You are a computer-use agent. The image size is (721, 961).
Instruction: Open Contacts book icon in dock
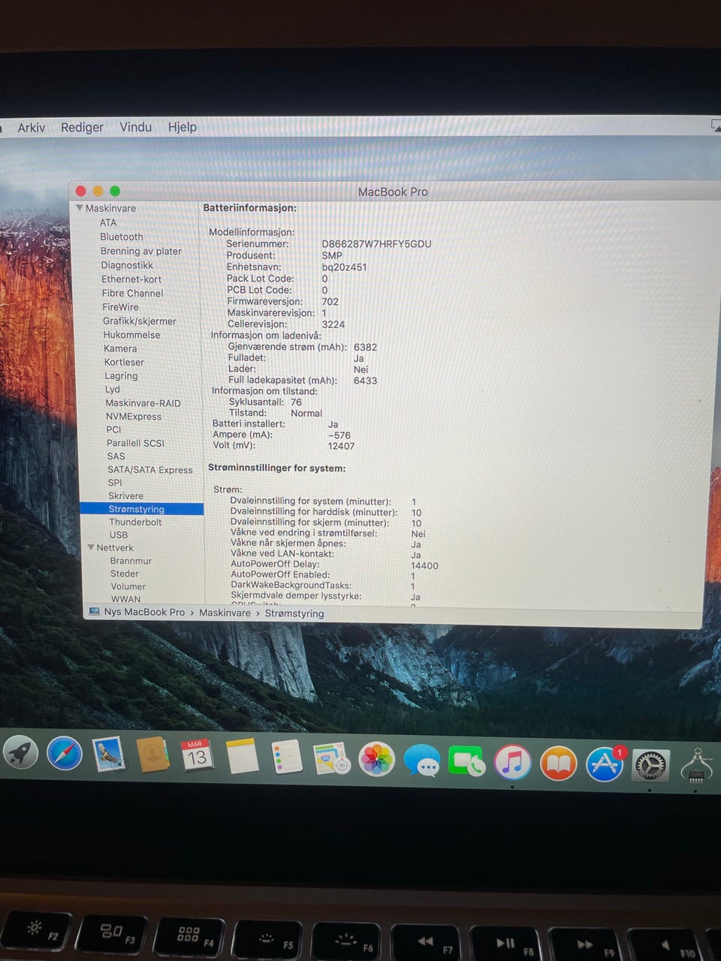click(152, 755)
